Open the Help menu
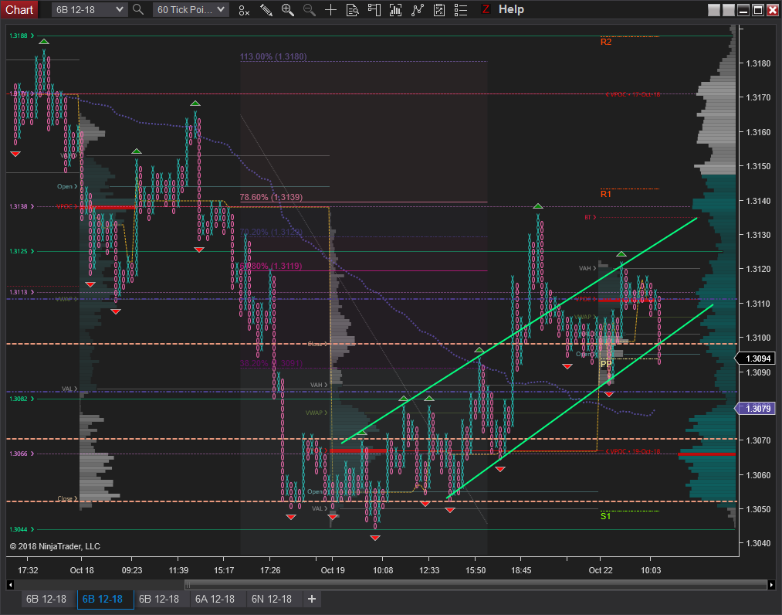 (511, 9)
